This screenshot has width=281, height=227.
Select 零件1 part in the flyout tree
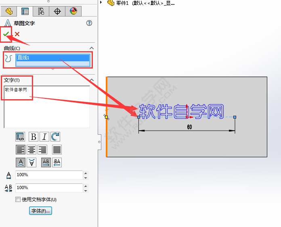[141, 3]
